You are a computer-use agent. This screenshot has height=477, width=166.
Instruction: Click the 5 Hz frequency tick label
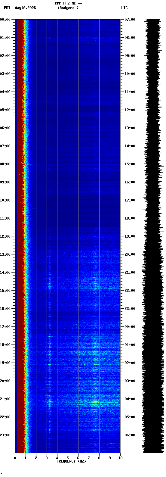[68, 458]
